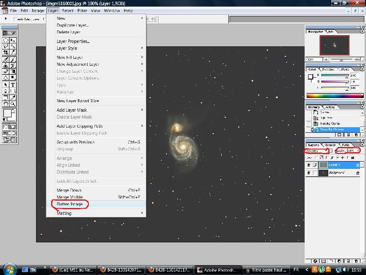Switch to the Channels tab
366x275 pixels.
point(330,145)
